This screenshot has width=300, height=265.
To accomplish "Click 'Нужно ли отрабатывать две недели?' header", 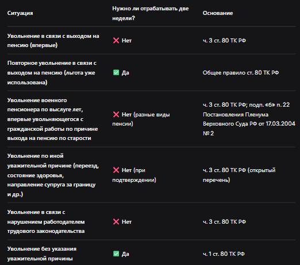I will pos(151,13).
